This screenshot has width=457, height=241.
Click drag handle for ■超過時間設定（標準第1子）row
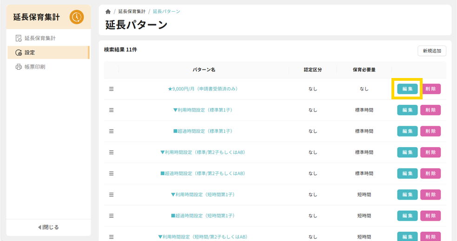111,131
